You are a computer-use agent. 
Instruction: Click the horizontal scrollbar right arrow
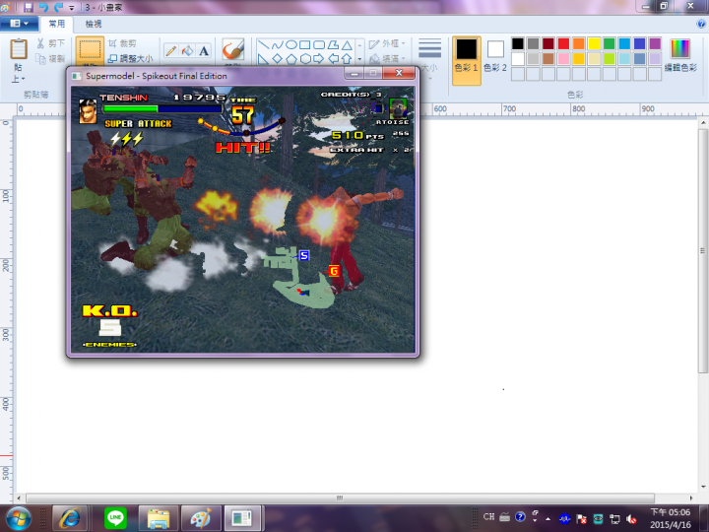691,498
